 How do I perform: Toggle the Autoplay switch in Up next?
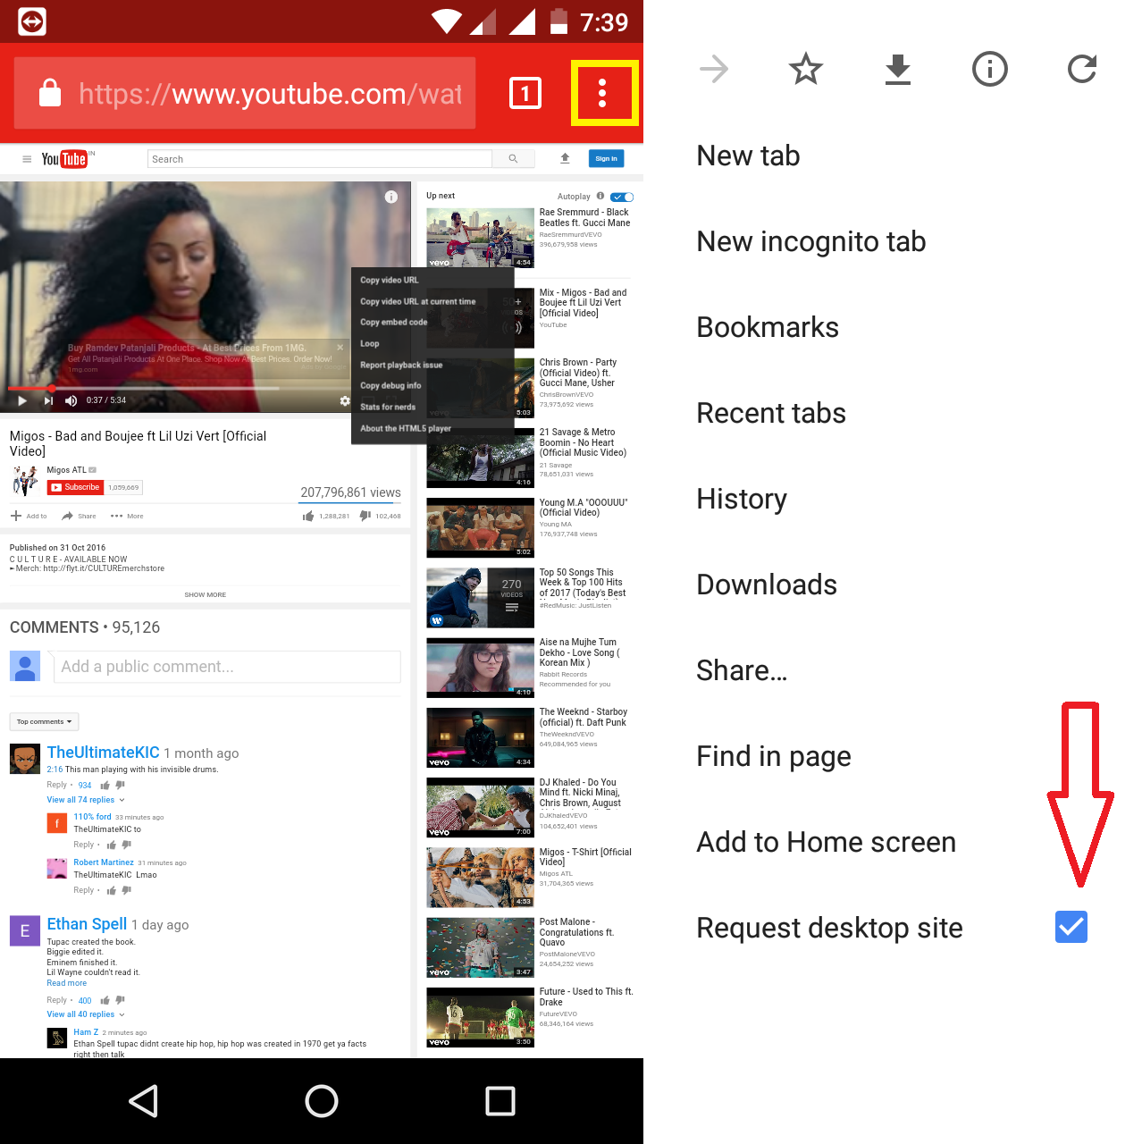[619, 197]
